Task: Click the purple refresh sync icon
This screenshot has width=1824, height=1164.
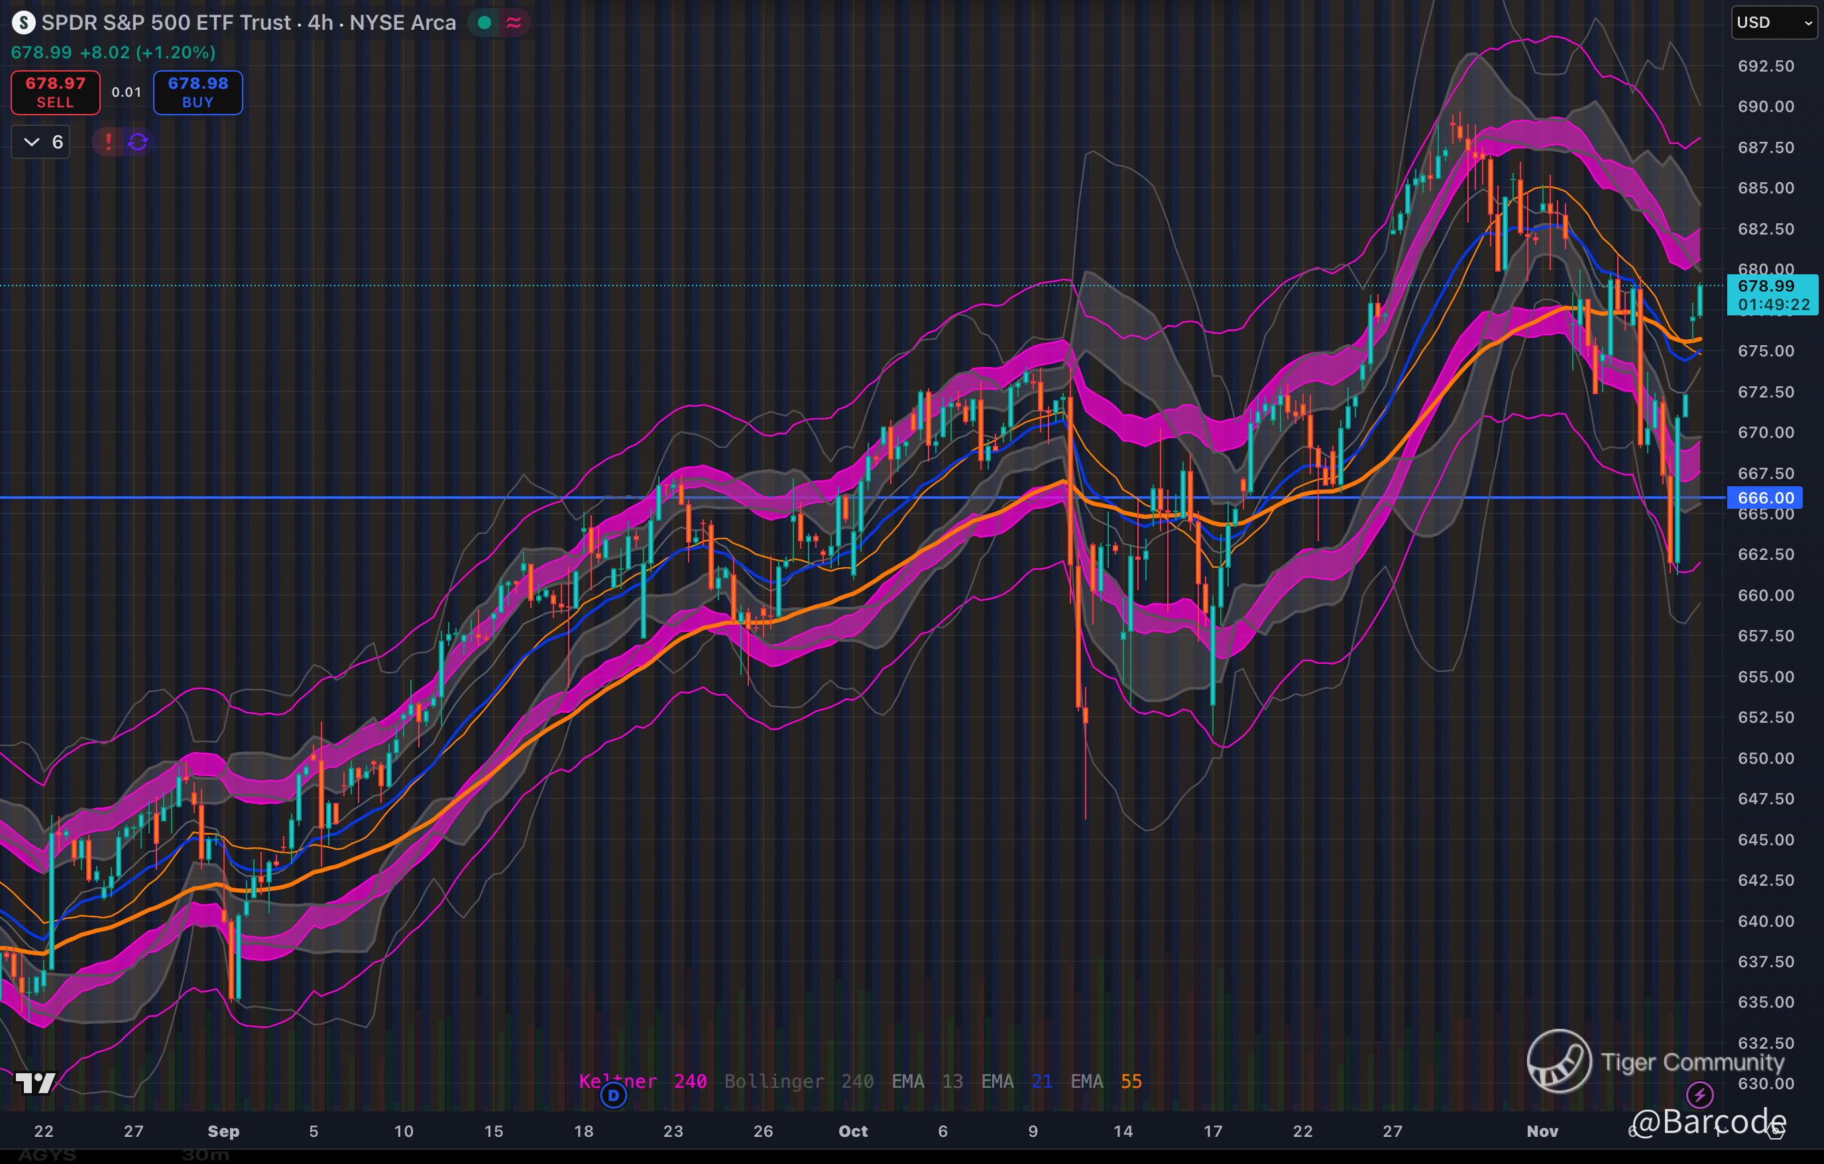Action: 138,142
